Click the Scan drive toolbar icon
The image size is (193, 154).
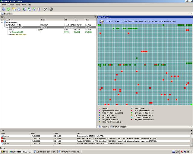coord(19,9)
